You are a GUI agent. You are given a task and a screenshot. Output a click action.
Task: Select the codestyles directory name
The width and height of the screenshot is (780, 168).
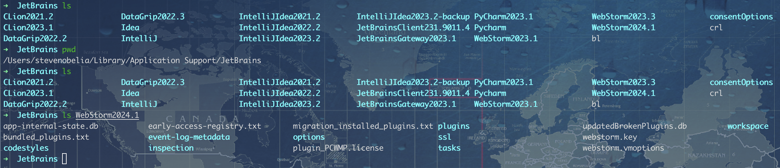[26, 148]
